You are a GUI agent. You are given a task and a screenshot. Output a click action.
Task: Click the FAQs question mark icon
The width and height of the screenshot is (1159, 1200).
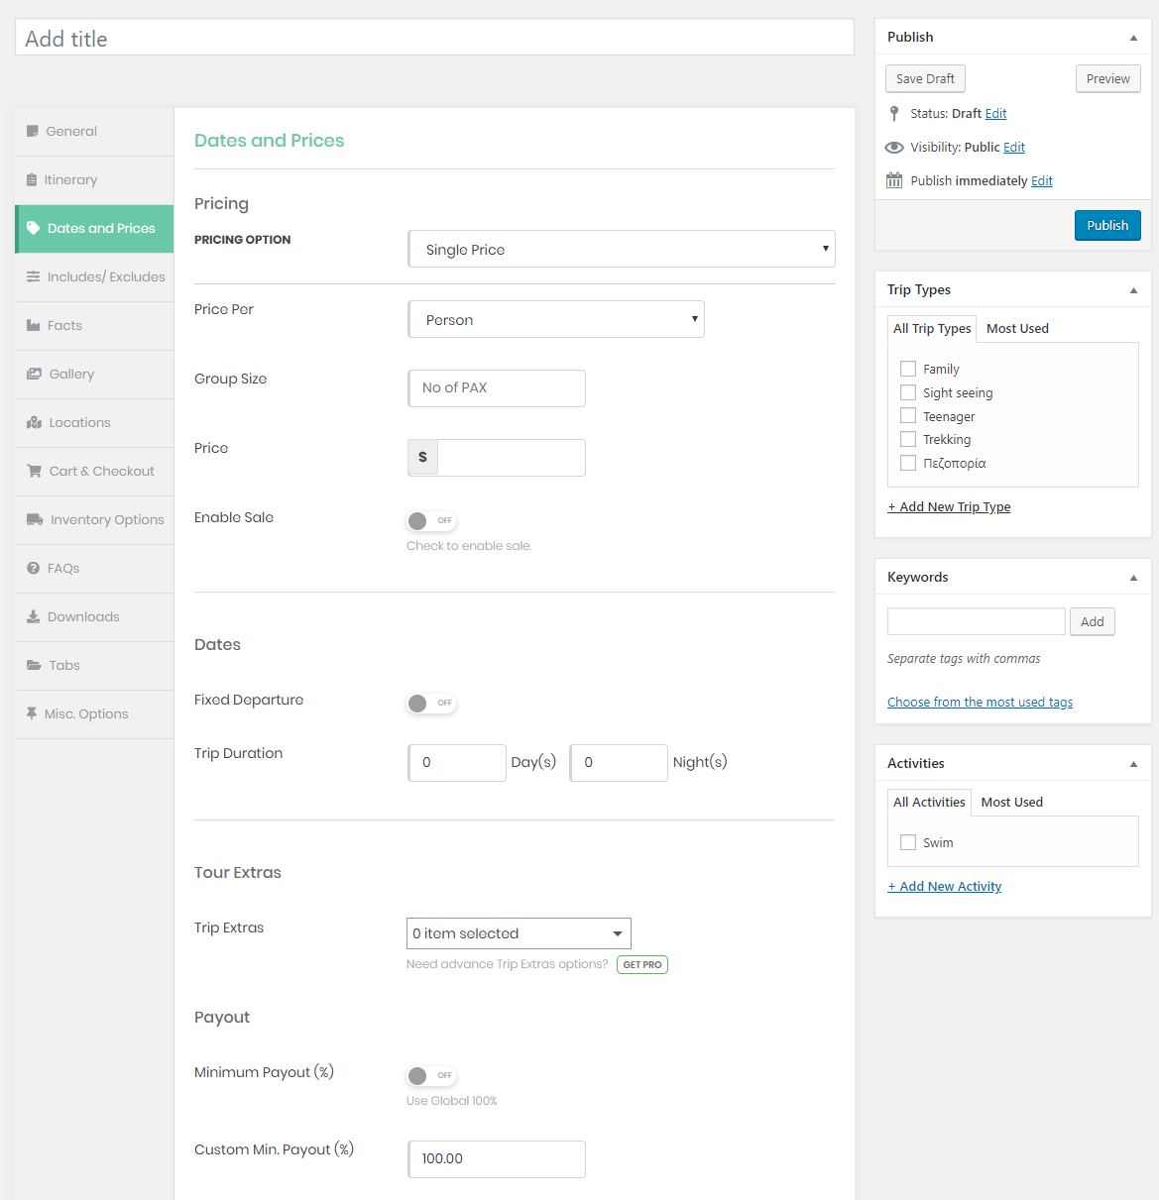coord(34,568)
